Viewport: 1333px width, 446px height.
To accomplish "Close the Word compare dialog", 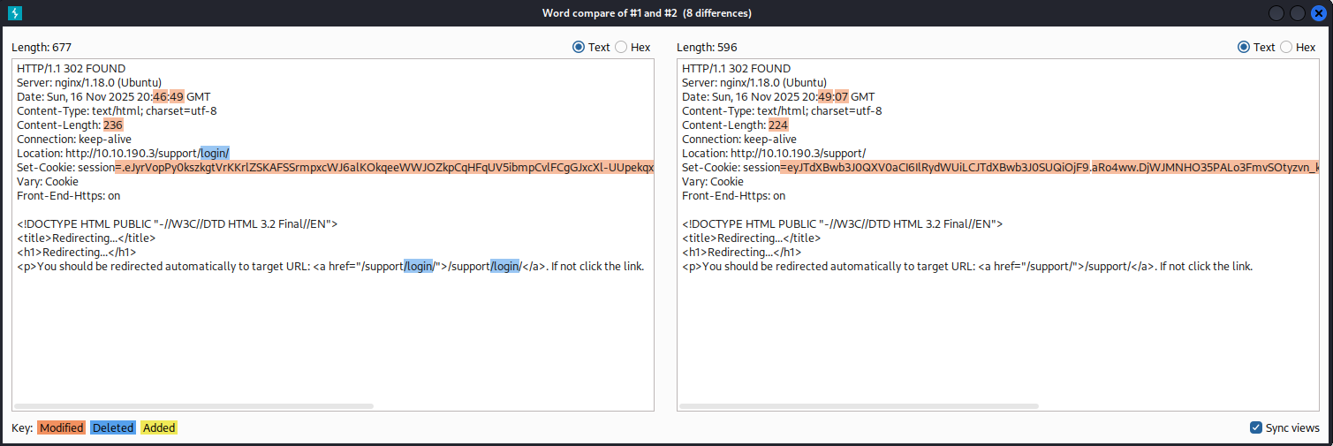I will pyautogui.click(x=1319, y=13).
